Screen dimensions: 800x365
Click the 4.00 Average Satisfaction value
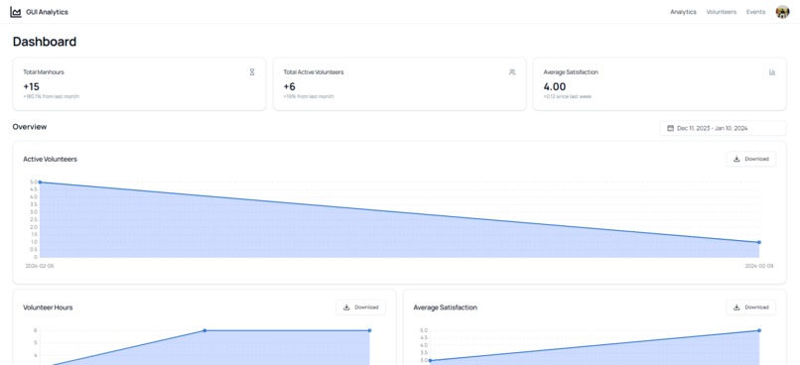pos(555,86)
